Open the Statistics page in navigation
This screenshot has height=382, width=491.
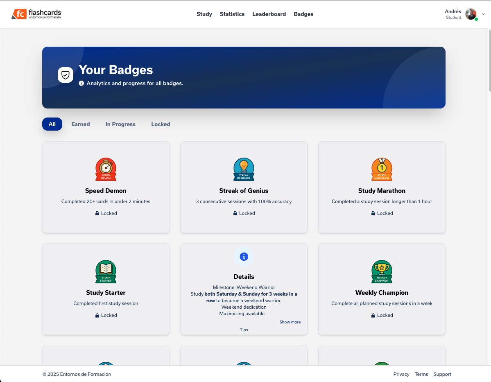(x=232, y=14)
